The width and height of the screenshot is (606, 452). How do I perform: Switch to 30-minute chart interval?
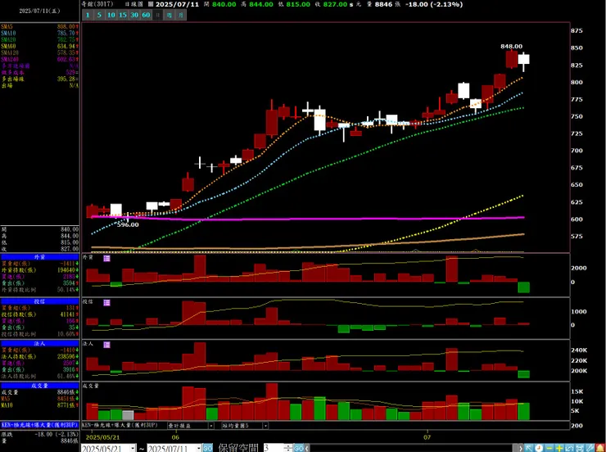(x=134, y=15)
